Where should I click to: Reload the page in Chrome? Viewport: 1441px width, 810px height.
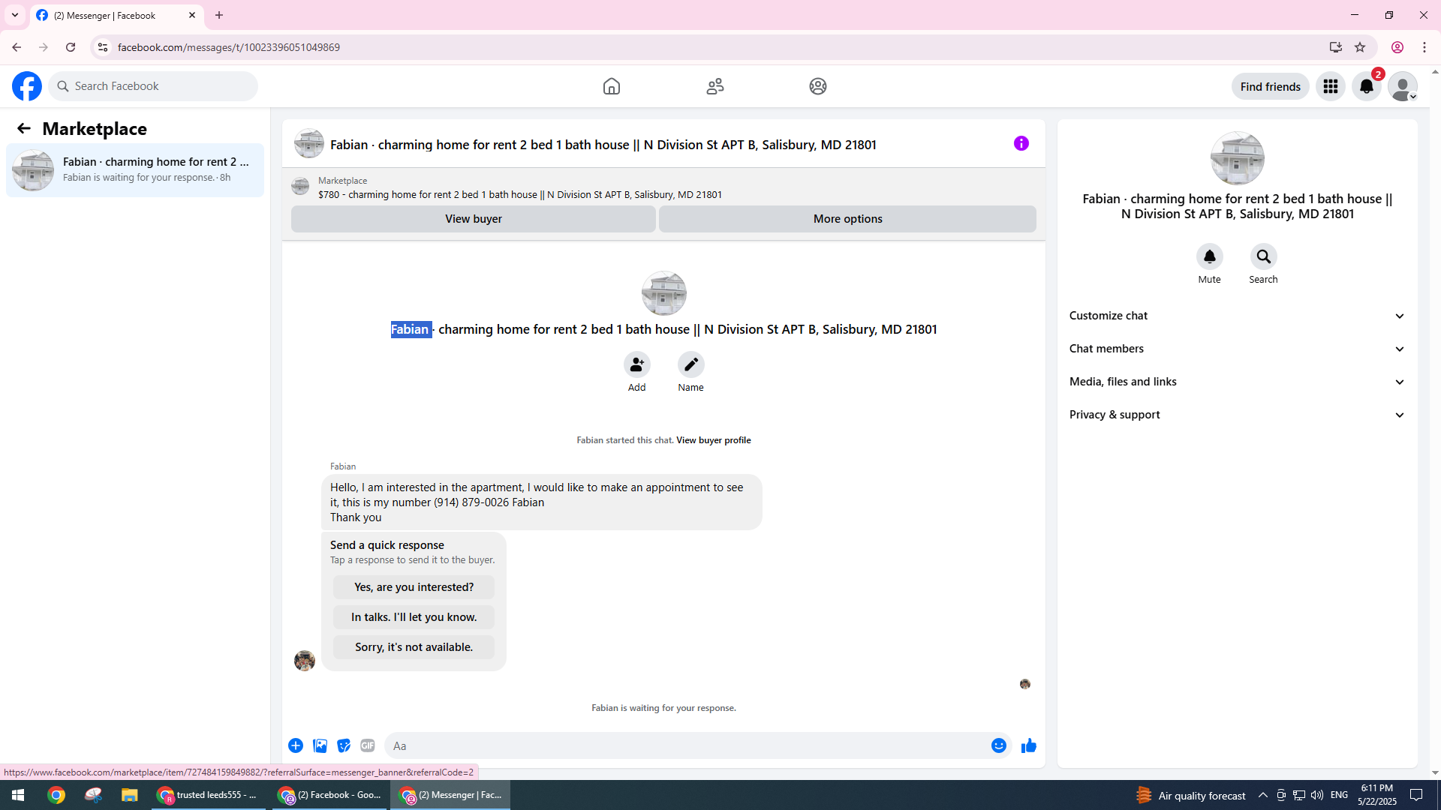[x=71, y=47]
